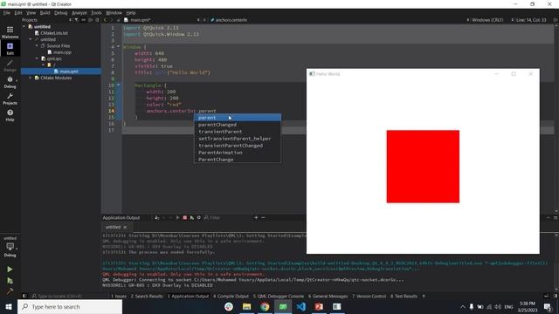Open the Edit menu
This screenshot has height=314, width=559.
[x=18, y=12]
